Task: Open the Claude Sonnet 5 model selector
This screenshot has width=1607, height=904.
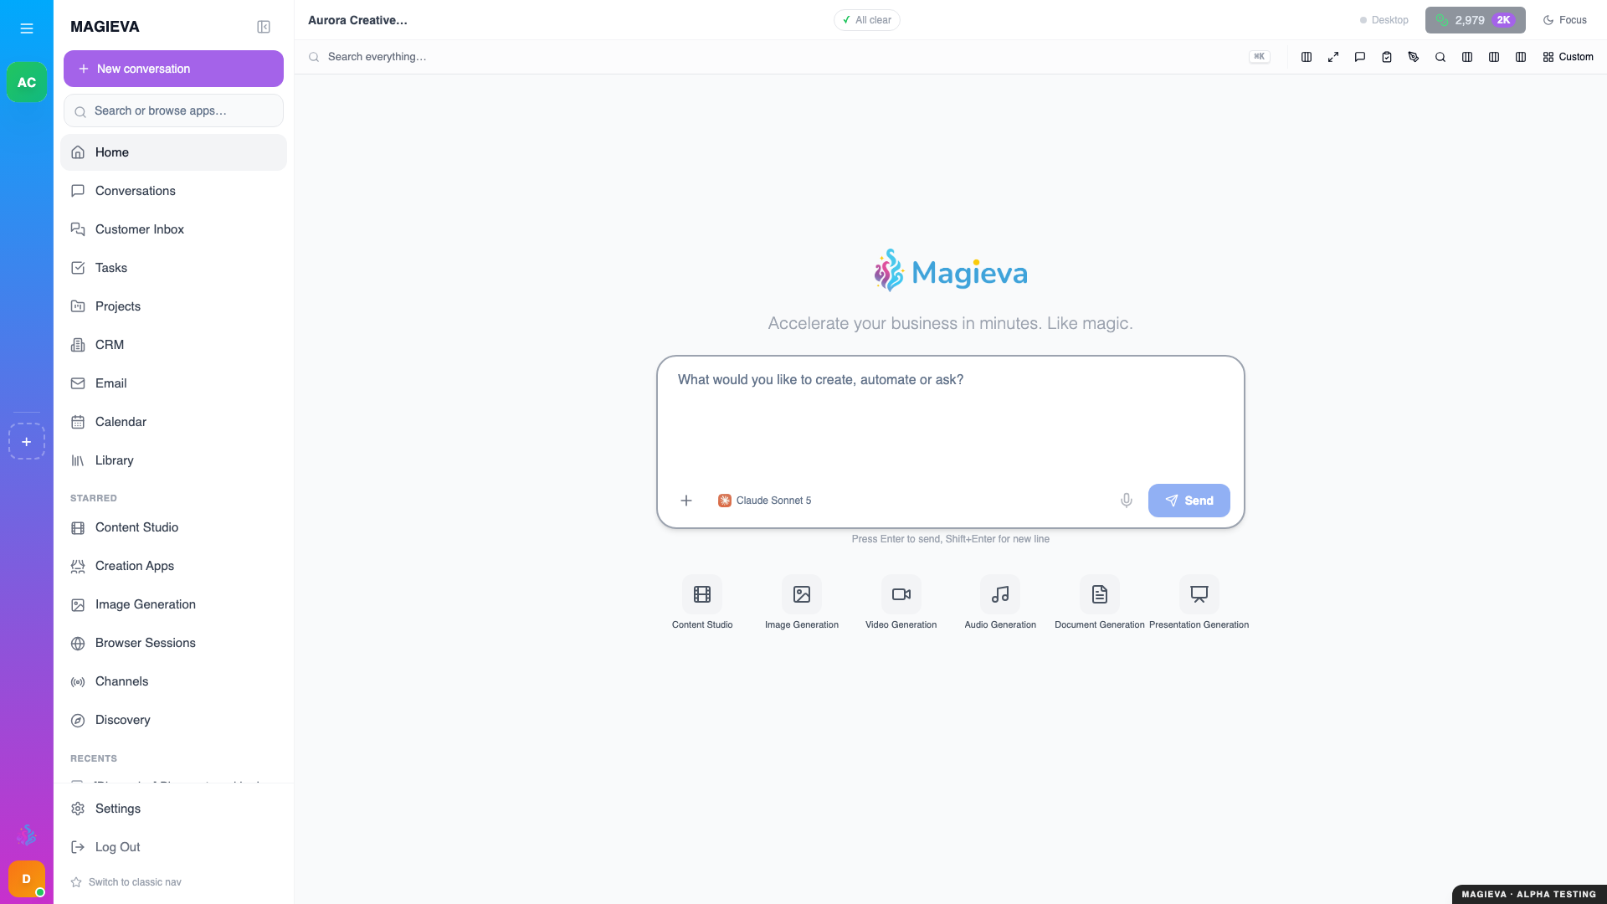Action: (x=764, y=501)
